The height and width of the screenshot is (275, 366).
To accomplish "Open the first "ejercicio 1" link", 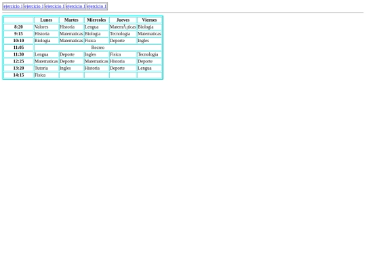I will point(14,6).
